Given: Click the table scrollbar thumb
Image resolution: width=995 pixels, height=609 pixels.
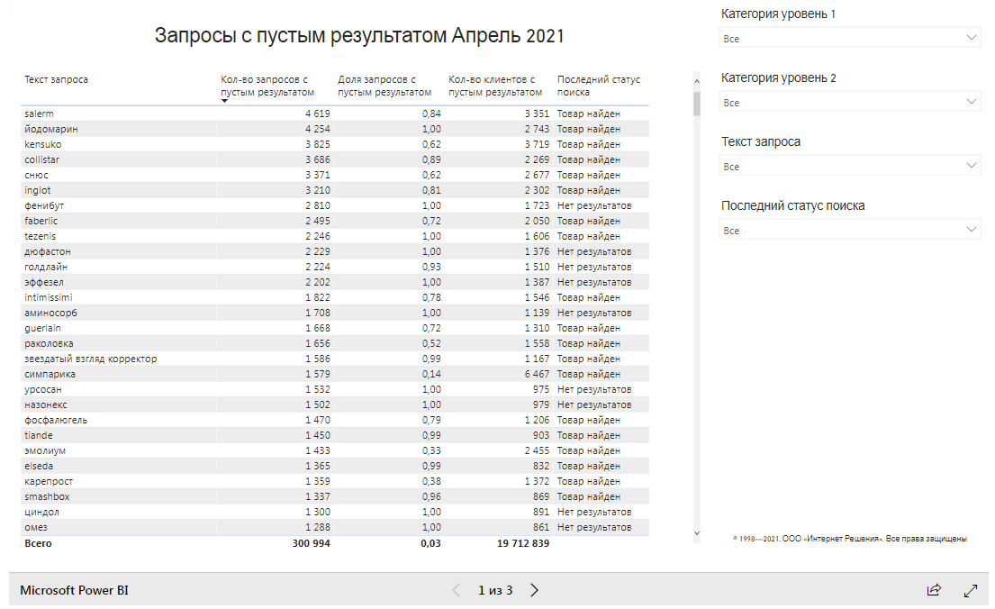Looking at the screenshot, I should point(697,104).
